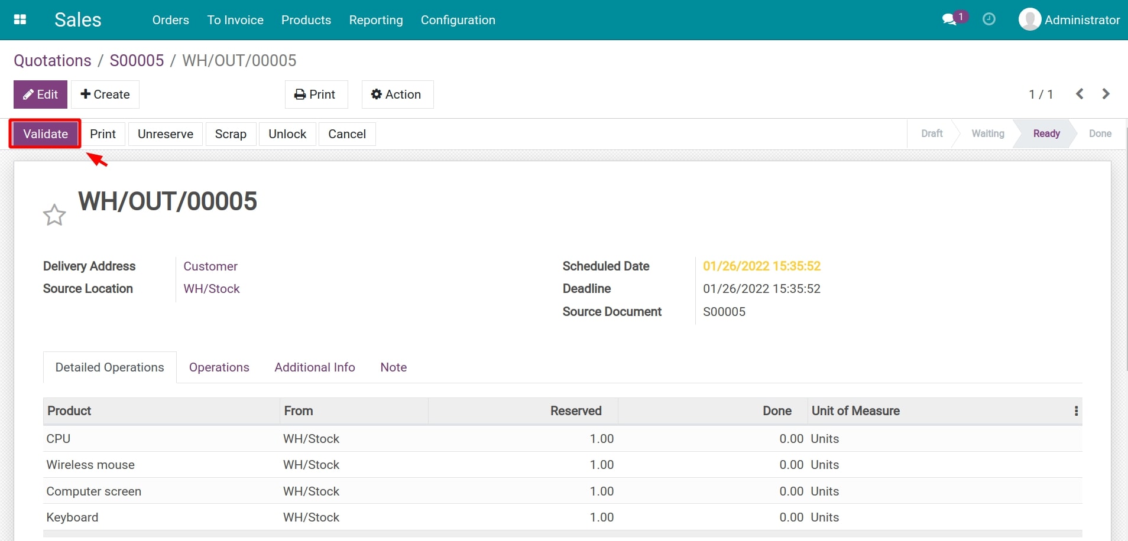
Task: Open the activities clock icon
Action: (989, 19)
